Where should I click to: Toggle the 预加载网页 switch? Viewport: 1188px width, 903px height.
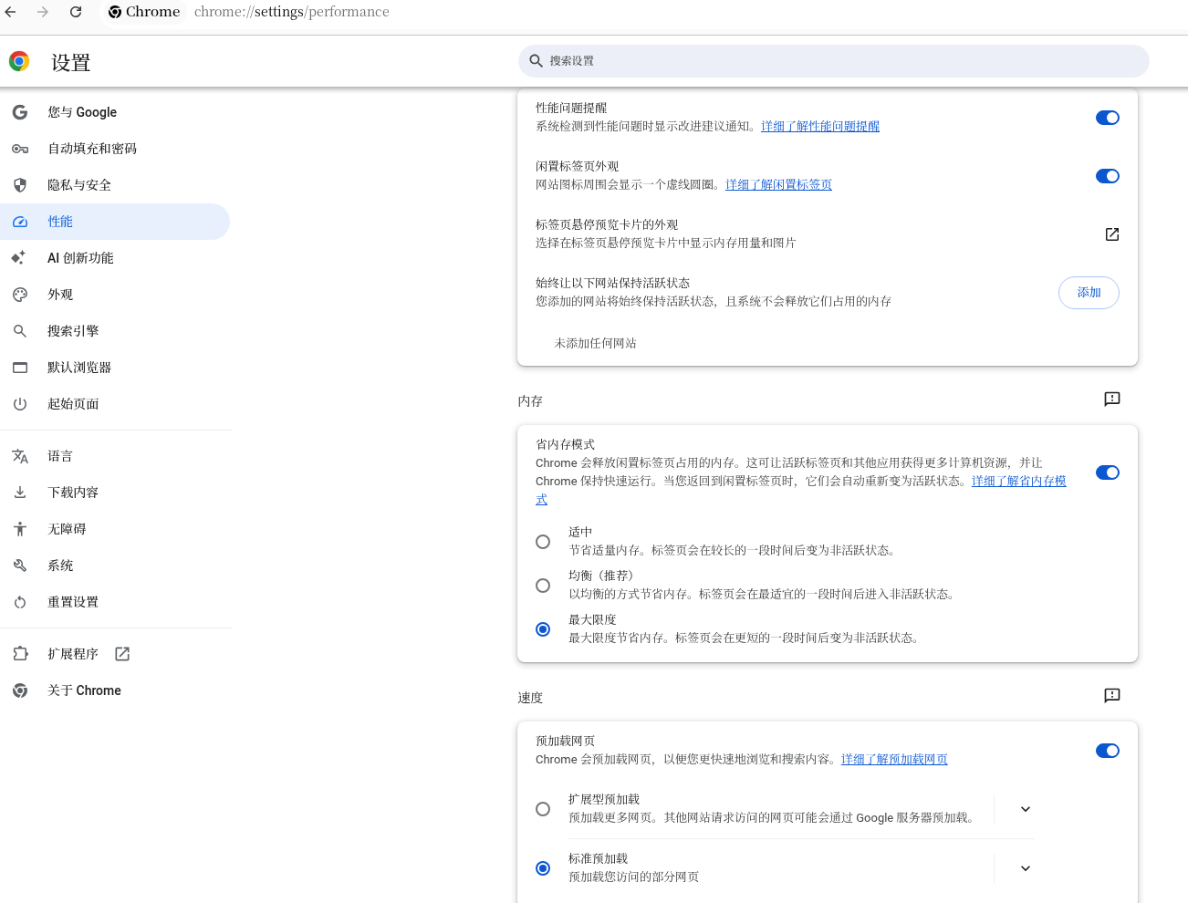[x=1108, y=751]
